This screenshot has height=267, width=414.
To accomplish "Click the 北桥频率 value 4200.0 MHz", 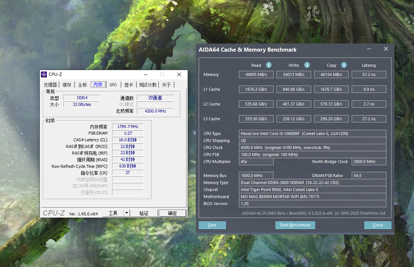I will pos(155,111).
